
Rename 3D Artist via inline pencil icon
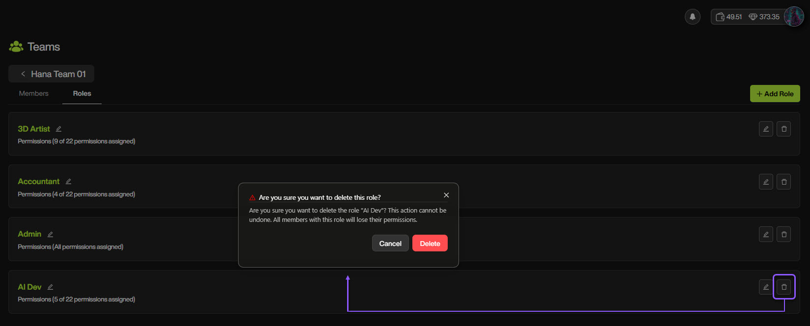pyautogui.click(x=58, y=129)
